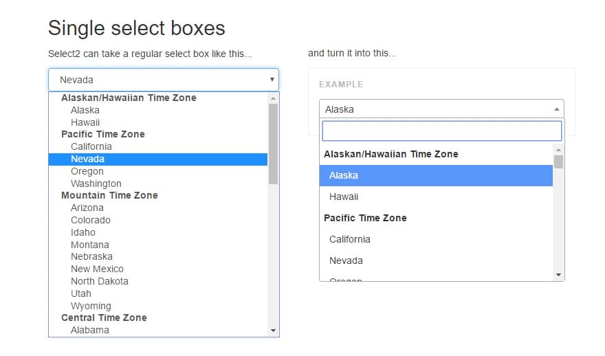This screenshot has height=356, width=605.
Task: Choose North Dakota option
Action: tap(100, 281)
